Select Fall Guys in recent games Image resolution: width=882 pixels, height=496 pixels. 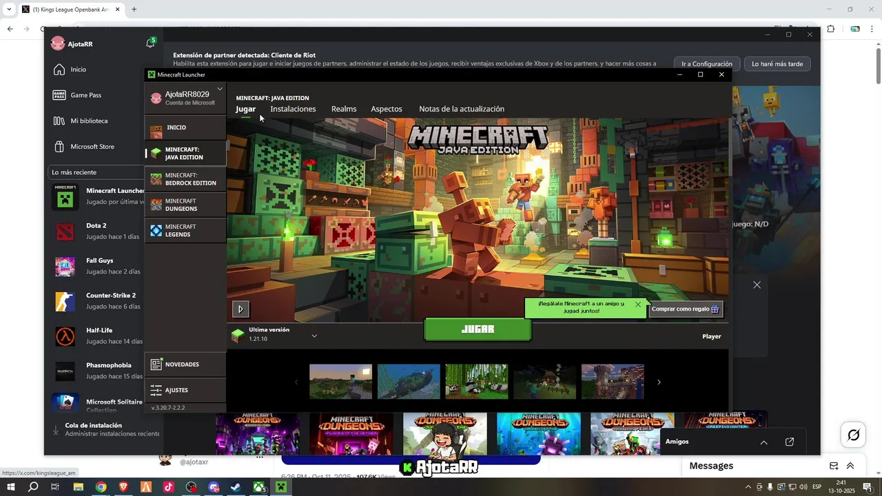(96, 266)
